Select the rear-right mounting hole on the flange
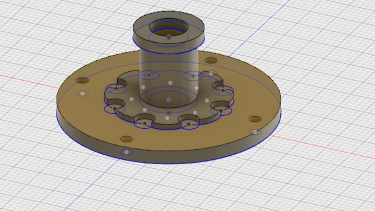 (211, 60)
